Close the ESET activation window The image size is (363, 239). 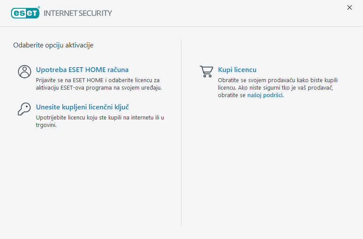349,7
